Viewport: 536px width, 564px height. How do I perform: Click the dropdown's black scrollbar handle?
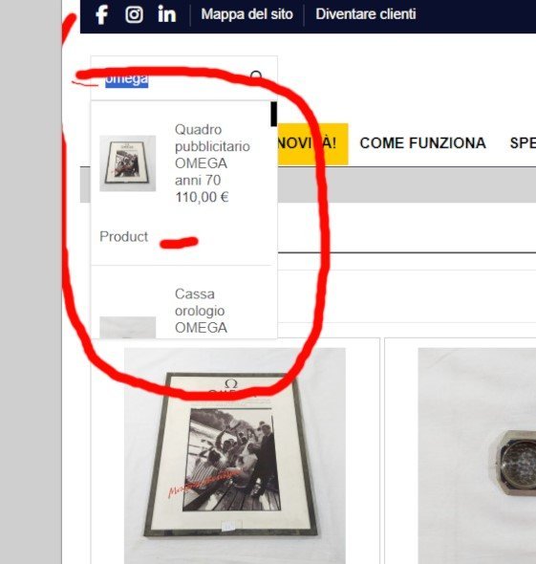tap(273, 114)
